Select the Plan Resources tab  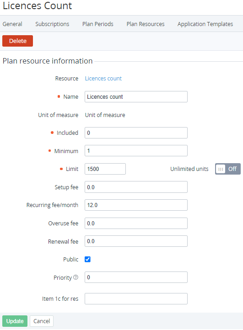146,24
